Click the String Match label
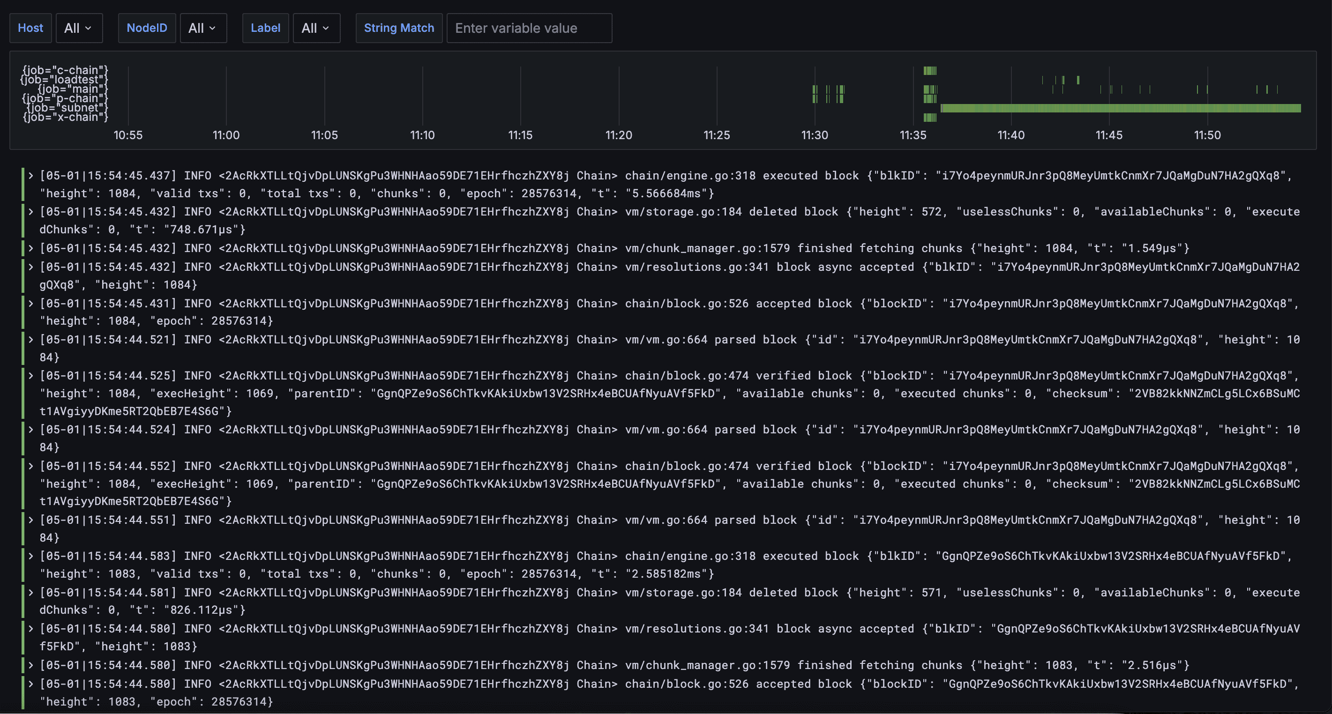This screenshot has width=1332, height=714. [x=399, y=28]
